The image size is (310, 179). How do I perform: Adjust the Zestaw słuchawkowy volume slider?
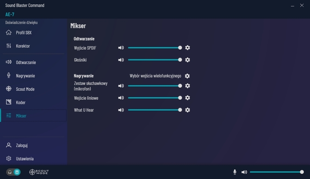(155, 86)
